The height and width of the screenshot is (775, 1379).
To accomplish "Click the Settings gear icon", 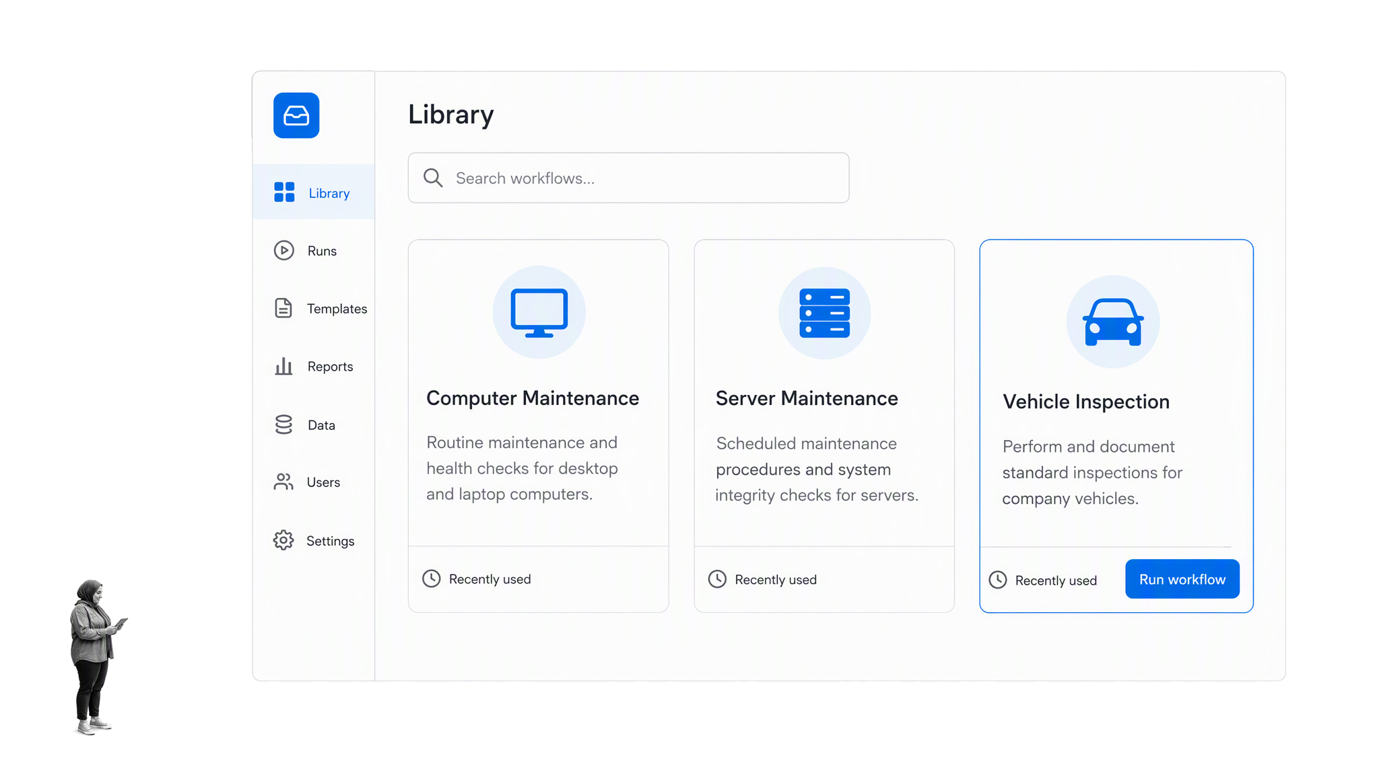I will (283, 540).
